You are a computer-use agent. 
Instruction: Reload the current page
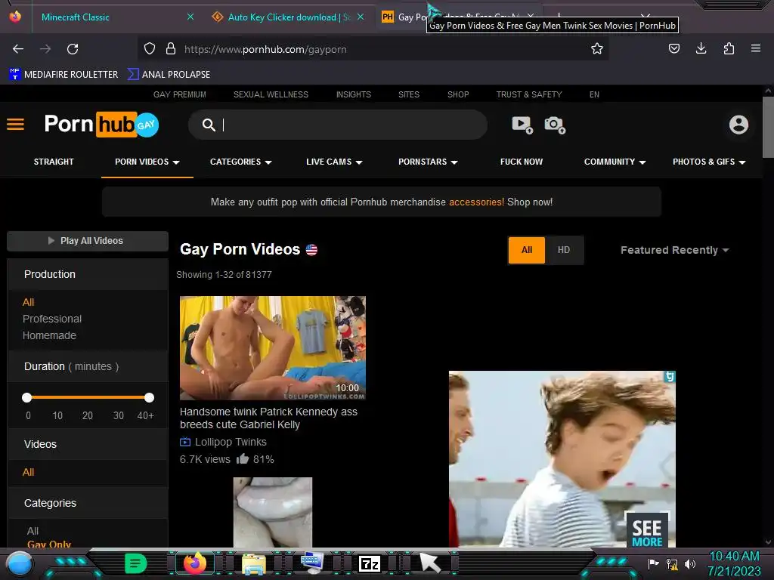tap(73, 49)
